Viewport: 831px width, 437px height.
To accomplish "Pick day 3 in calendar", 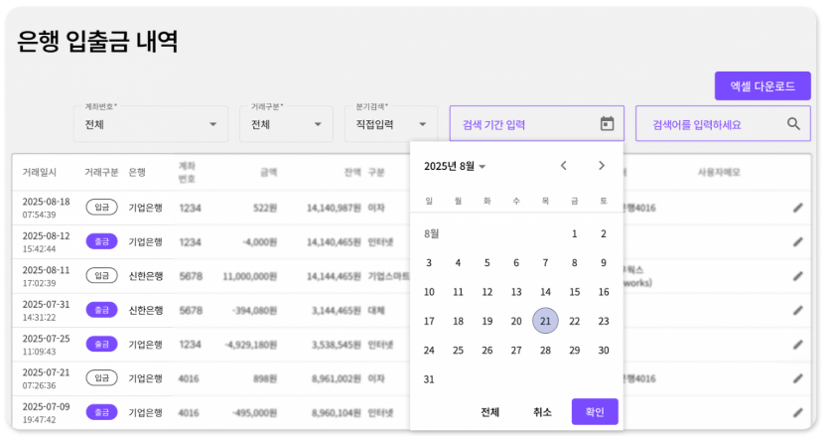I will click(x=429, y=262).
